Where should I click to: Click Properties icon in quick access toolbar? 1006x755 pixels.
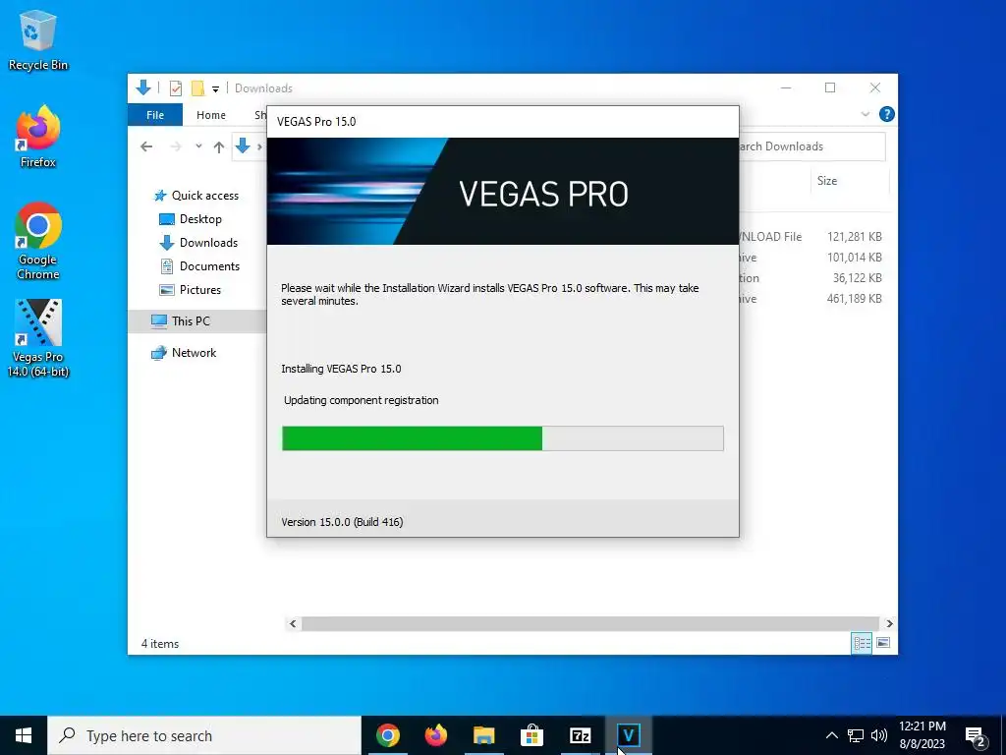[x=175, y=87]
